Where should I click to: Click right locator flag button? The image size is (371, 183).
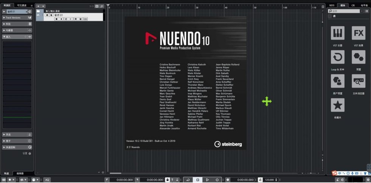pos(137,180)
